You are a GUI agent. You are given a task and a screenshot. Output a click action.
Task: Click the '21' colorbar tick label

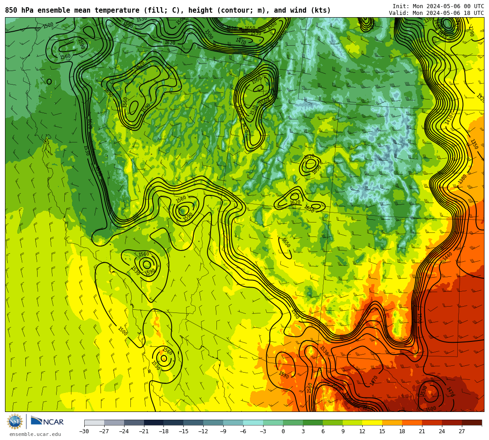(x=422, y=431)
